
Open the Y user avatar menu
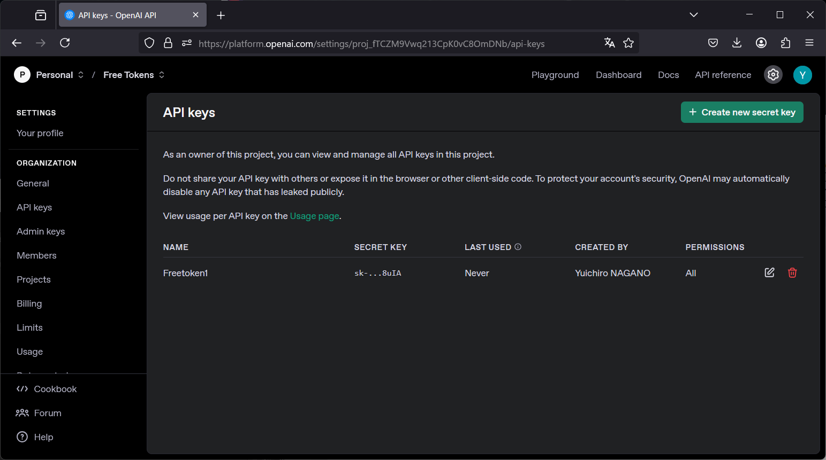click(802, 75)
